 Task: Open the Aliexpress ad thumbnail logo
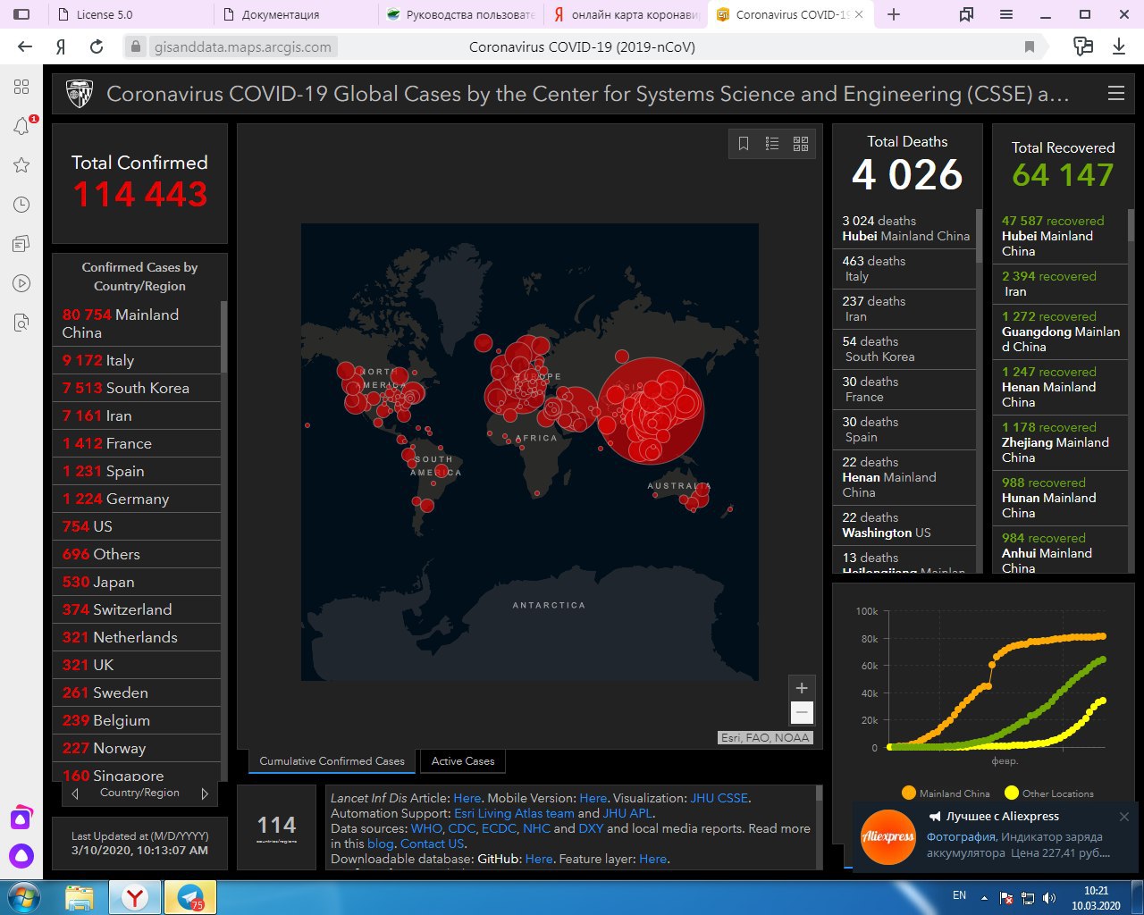pos(887,837)
